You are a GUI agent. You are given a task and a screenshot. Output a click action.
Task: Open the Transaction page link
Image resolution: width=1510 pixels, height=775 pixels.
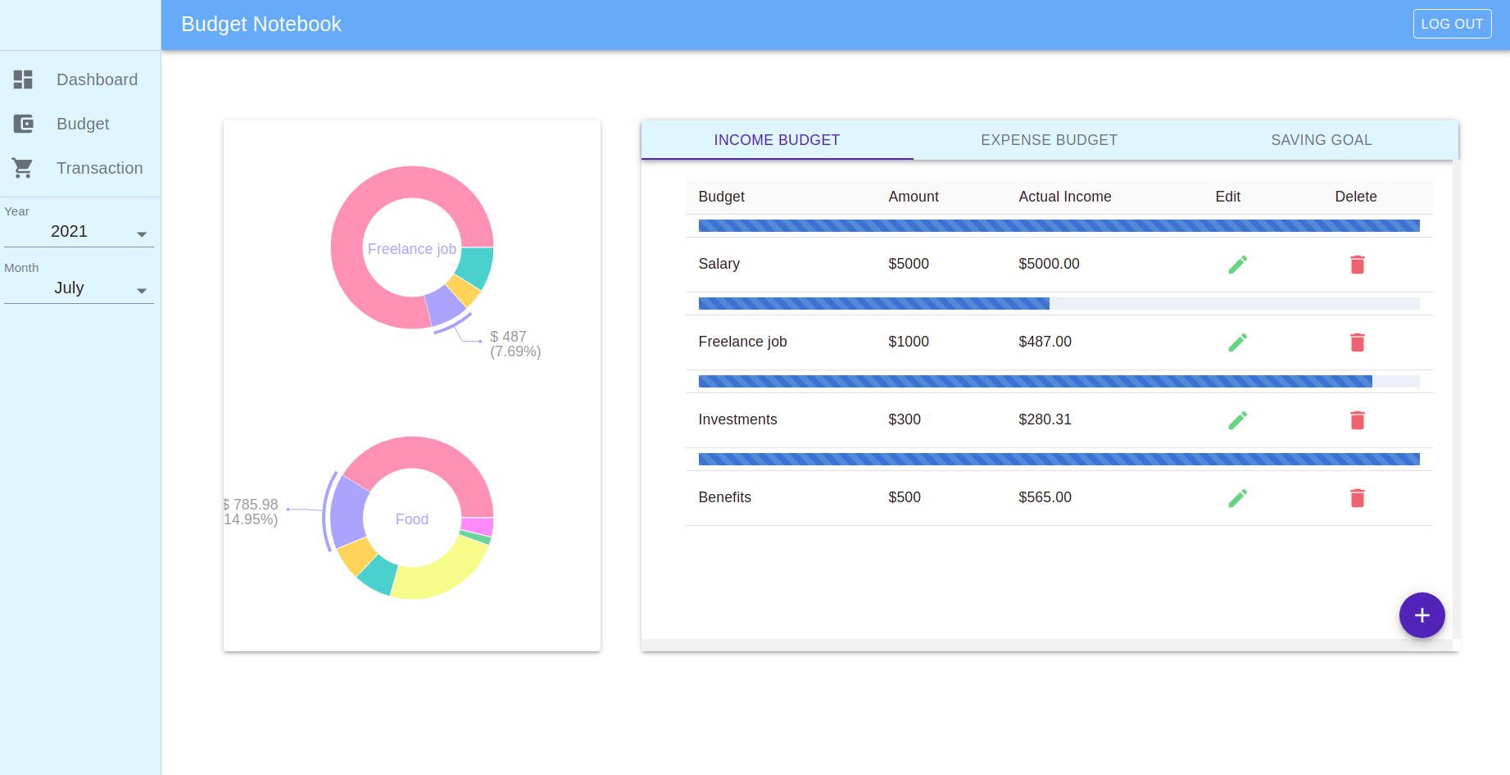coord(80,168)
